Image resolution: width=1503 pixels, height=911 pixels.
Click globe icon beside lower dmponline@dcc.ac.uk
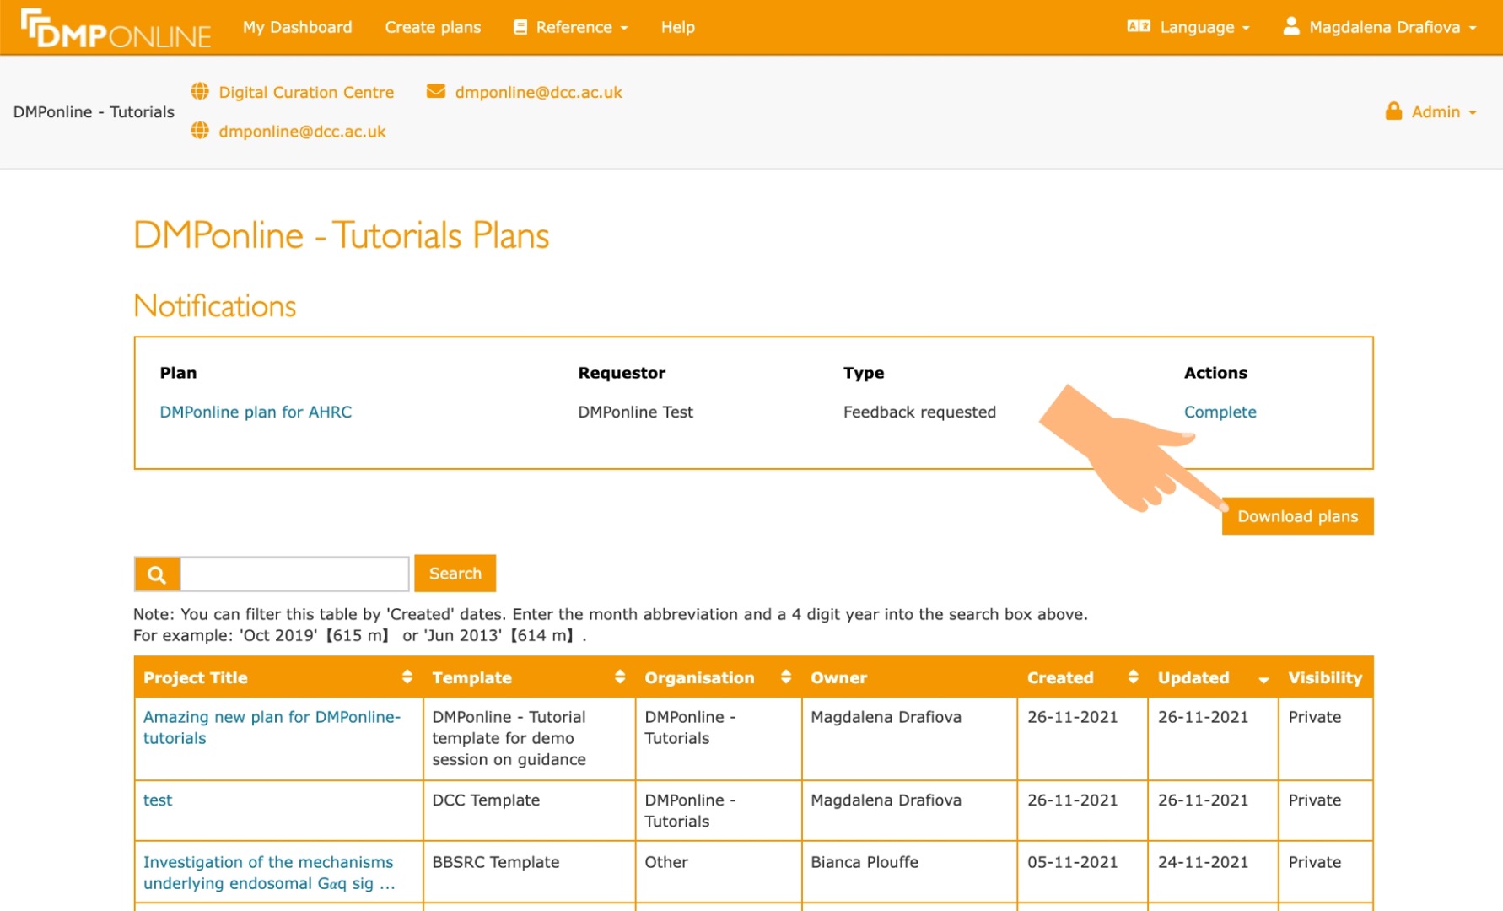tap(200, 131)
